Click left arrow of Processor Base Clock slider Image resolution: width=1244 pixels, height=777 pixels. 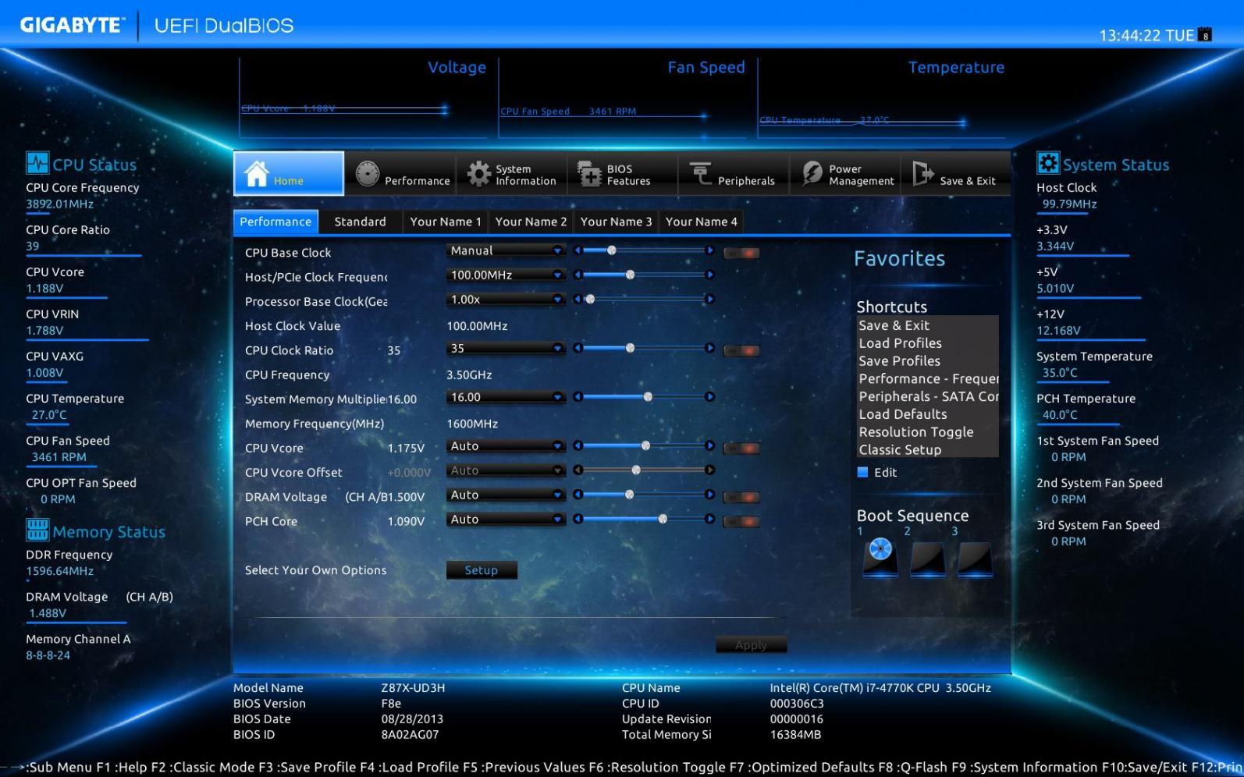click(x=578, y=299)
